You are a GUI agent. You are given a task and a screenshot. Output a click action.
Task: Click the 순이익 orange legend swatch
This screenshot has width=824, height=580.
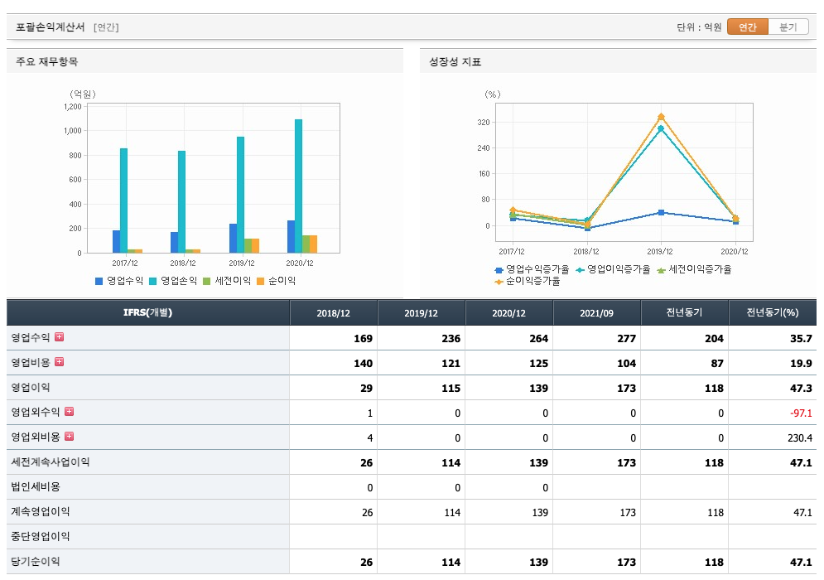coord(260,282)
